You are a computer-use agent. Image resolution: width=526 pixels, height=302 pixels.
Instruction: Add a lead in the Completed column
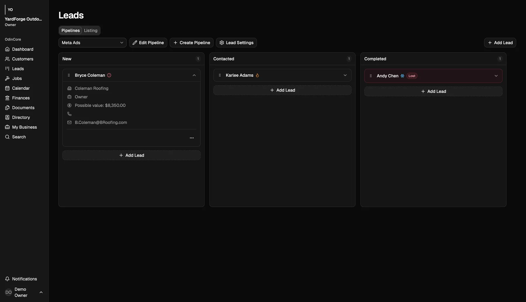coord(433,92)
